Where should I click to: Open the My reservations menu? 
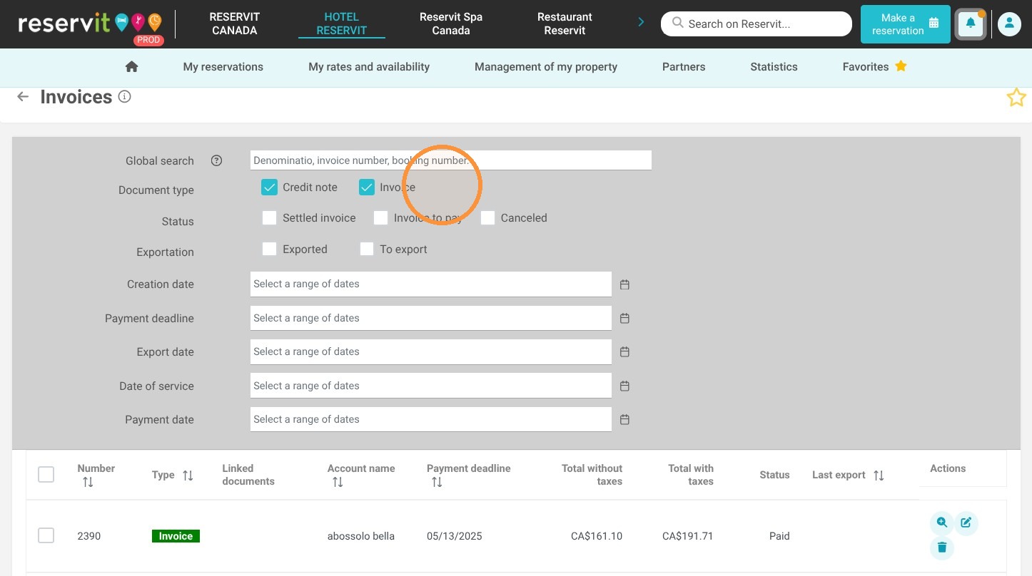(x=223, y=67)
